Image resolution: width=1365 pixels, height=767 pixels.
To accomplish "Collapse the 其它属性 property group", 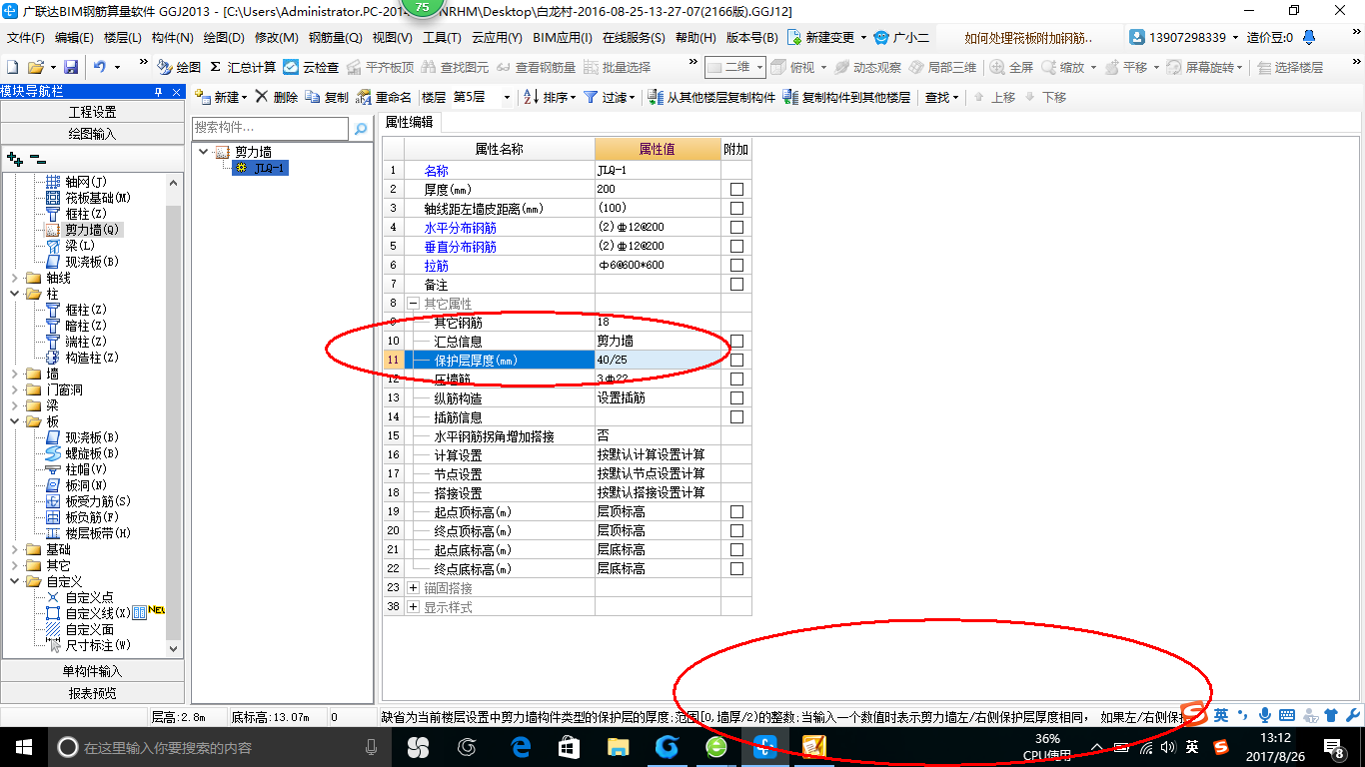I will (413, 303).
